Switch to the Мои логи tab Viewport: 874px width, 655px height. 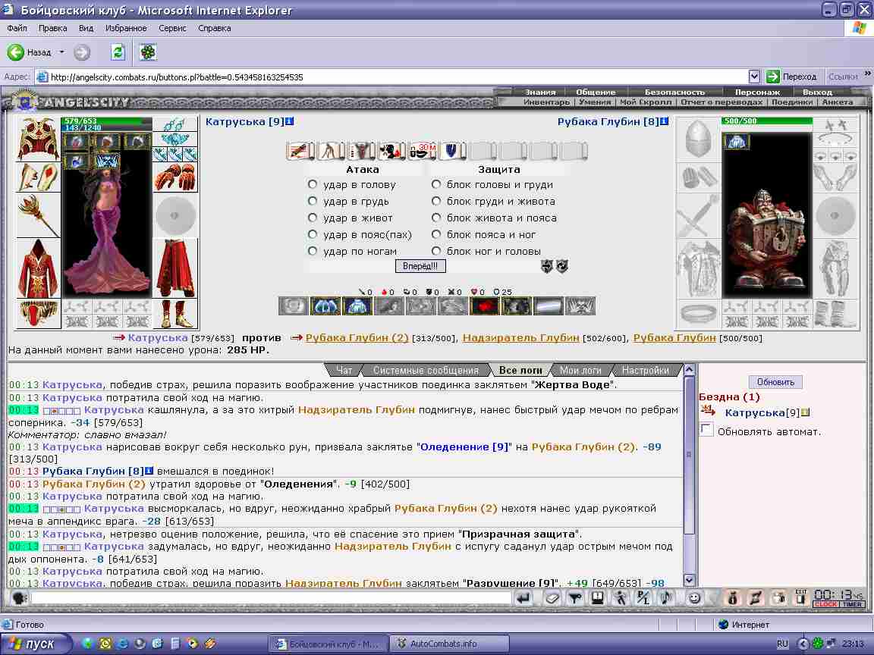[x=580, y=370]
